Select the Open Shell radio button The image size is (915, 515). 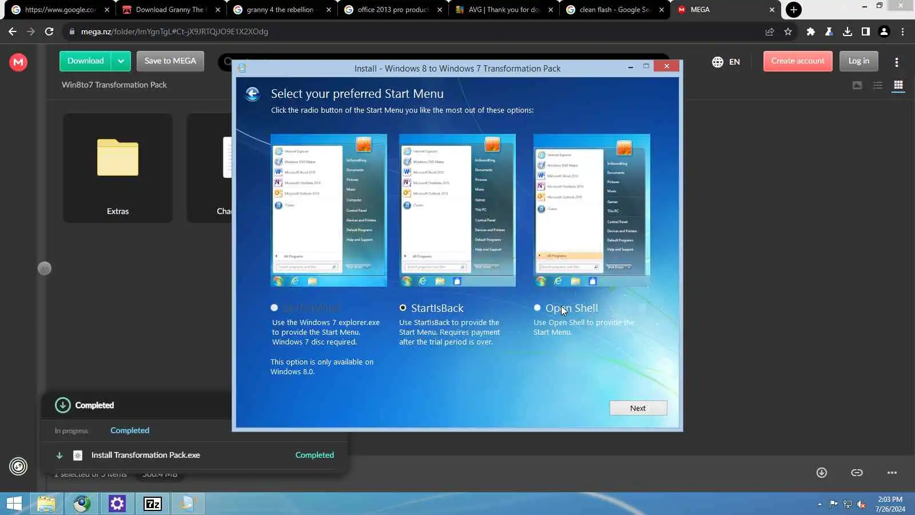(x=537, y=308)
